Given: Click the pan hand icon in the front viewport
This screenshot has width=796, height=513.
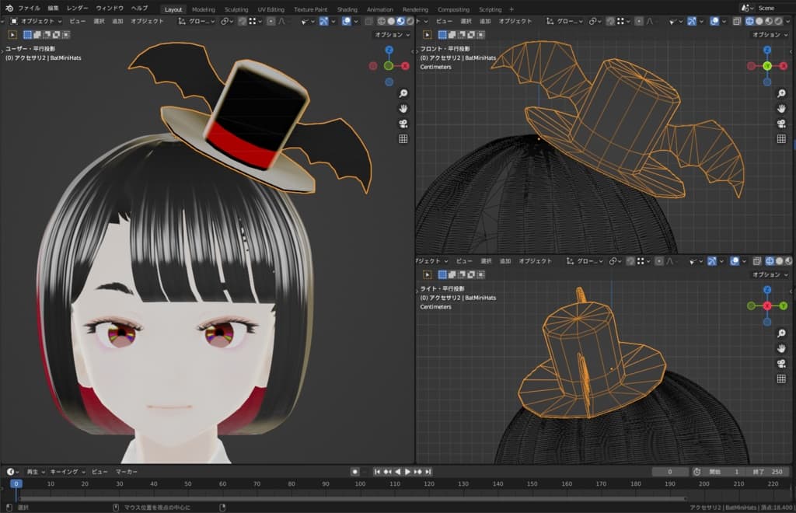Looking at the screenshot, I should (x=781, y=109).
